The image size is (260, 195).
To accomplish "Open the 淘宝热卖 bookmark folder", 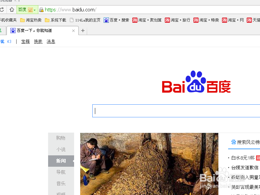I will click(31, 20).
